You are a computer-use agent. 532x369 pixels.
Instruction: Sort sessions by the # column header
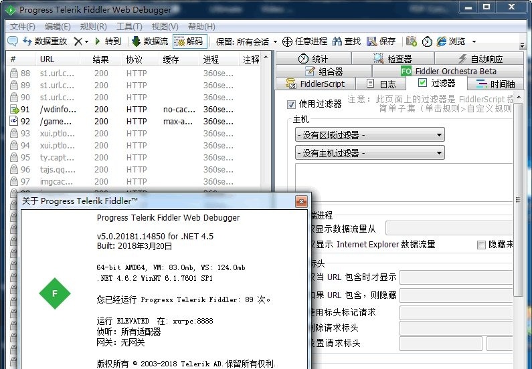click(x=20, y=59)
